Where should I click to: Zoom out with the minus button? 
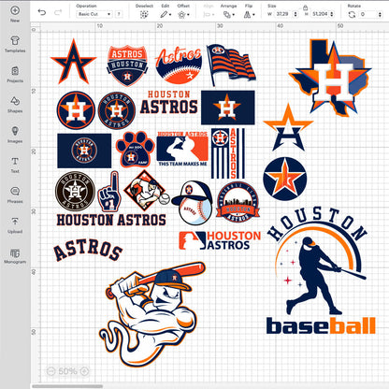[50, 371]
